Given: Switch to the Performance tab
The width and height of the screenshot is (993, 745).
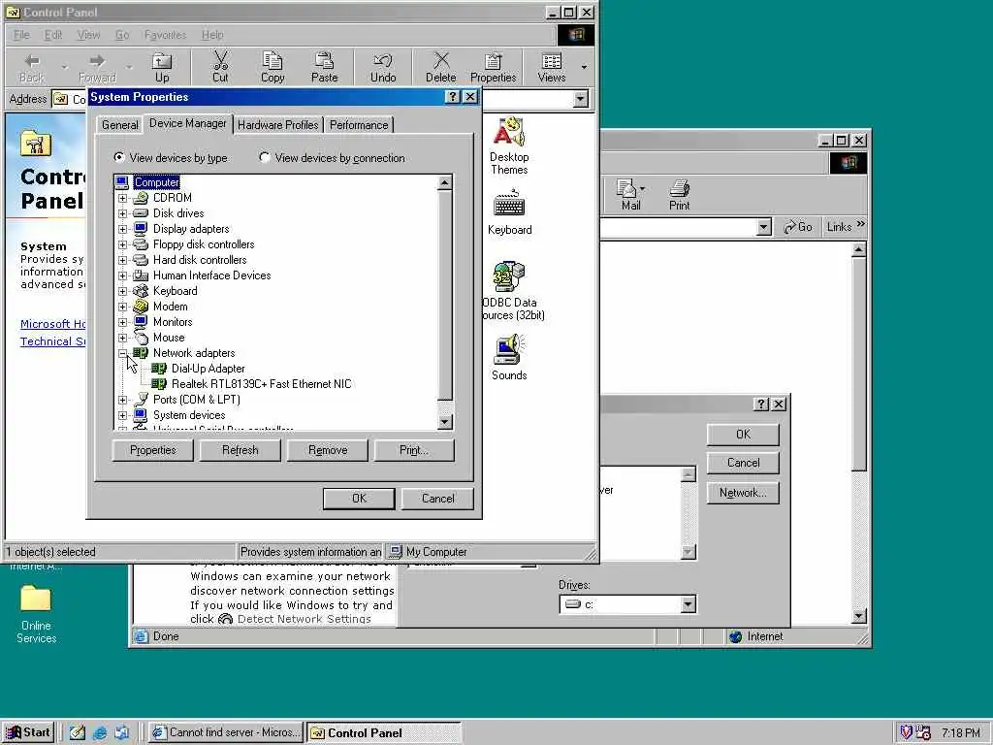Looking at the screenshot, I should pos(359,125).
